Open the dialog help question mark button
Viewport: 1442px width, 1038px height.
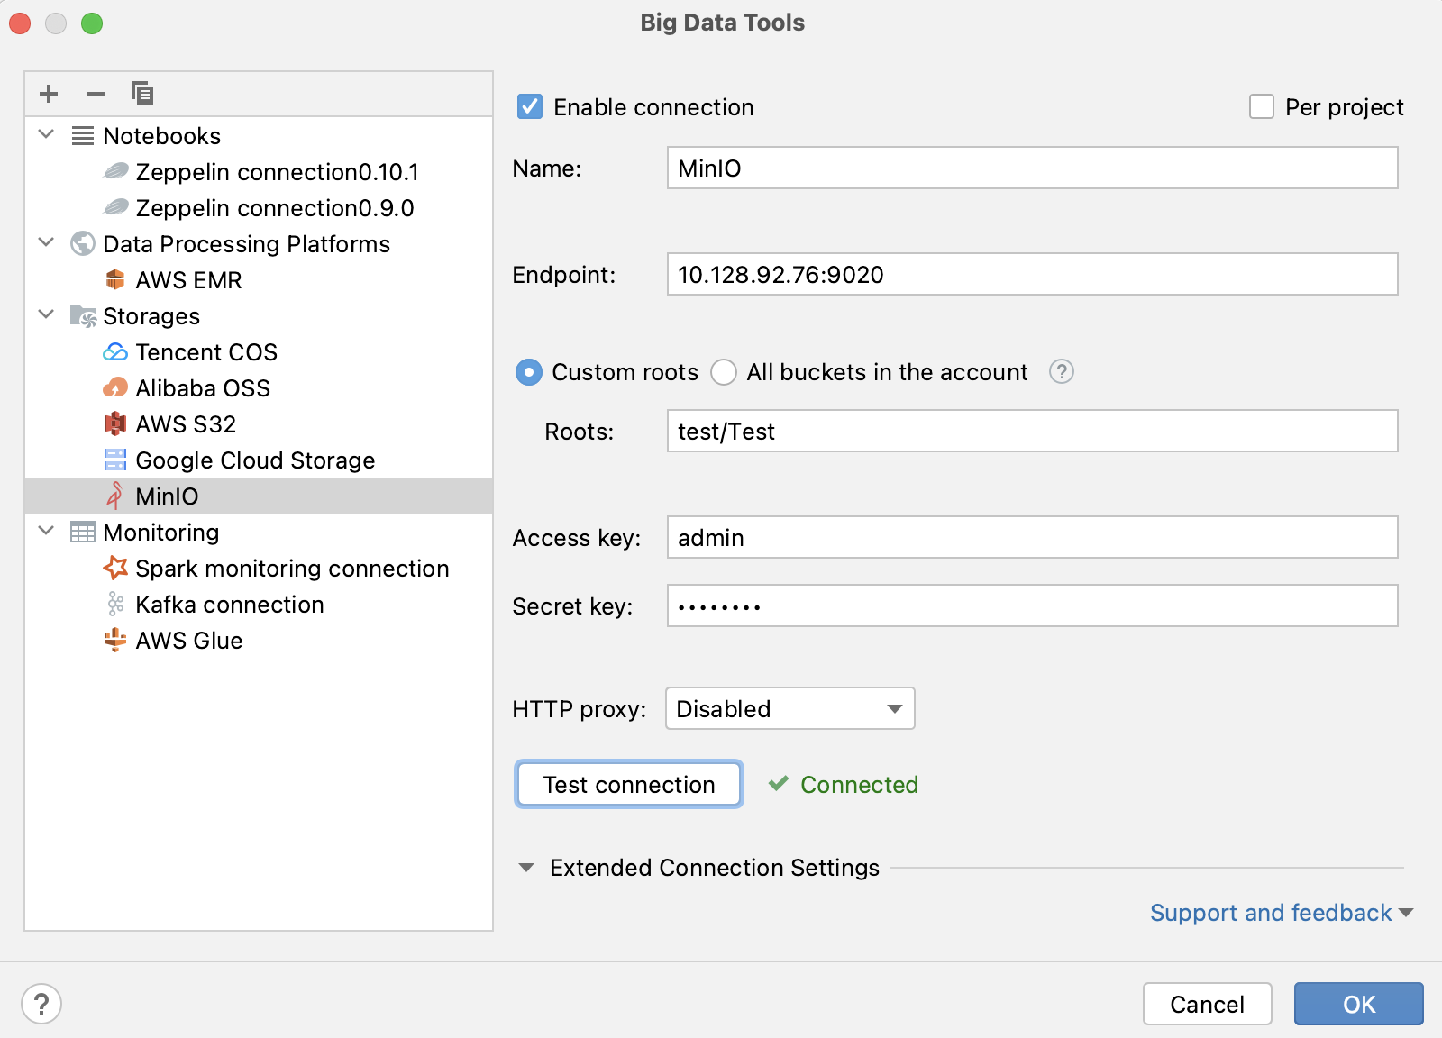coord(41,1004)
